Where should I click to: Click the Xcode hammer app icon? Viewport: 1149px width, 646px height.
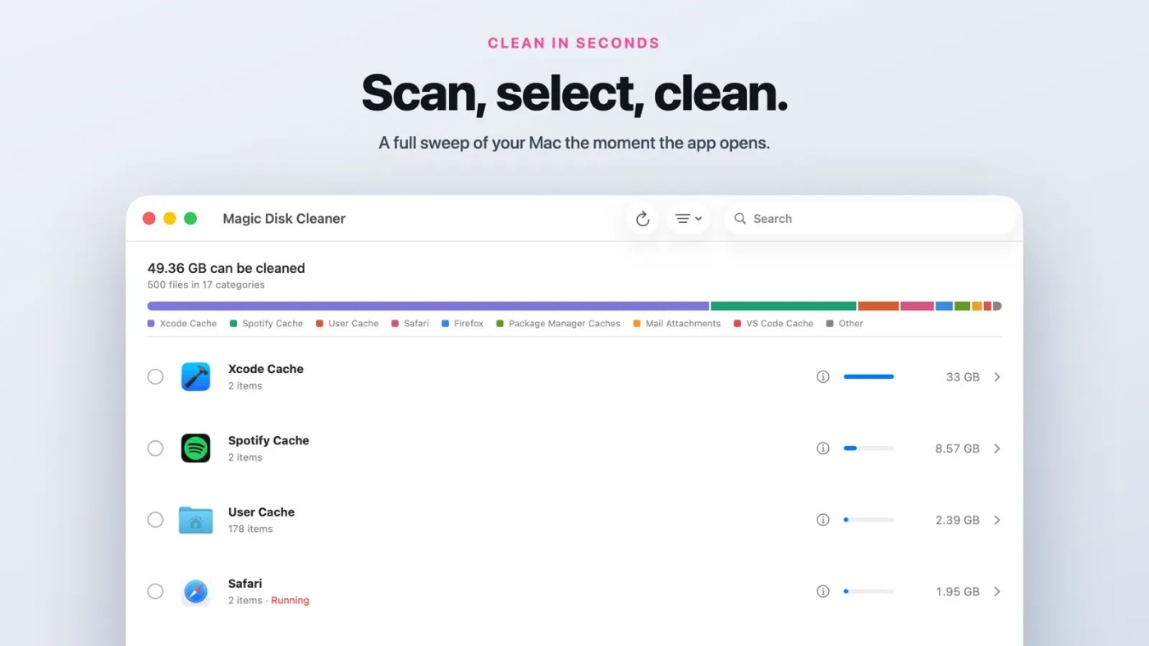(195, 377)
